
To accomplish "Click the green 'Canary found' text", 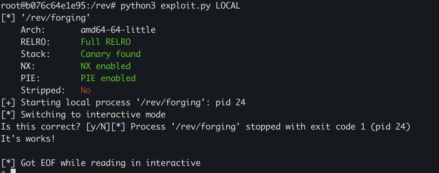I will tap(111, 54).
